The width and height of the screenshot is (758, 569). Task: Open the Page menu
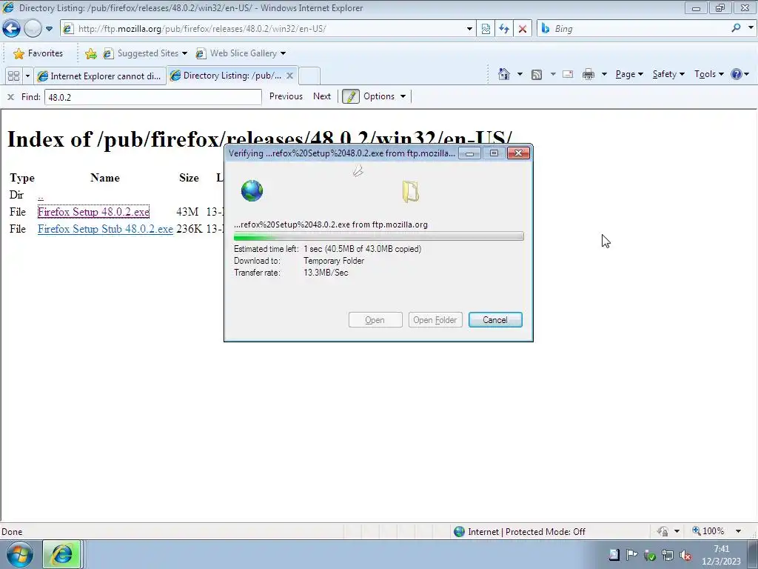pos(629,74)
